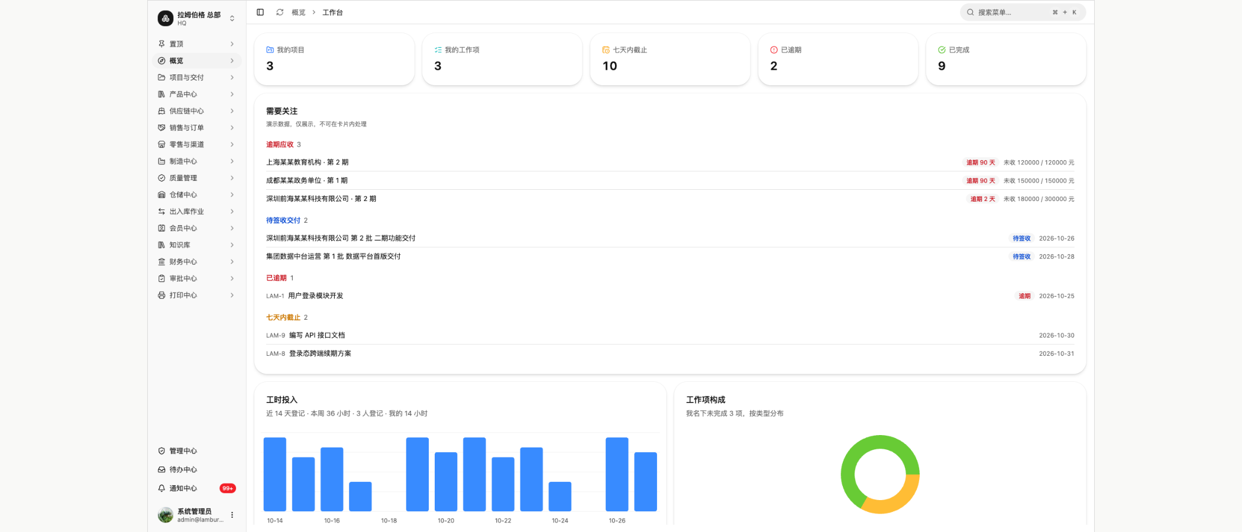Image resolution: width=1242 pixels, height=532 pixels.
Task: Click the 置顶 pin icon
Action: 161,44
